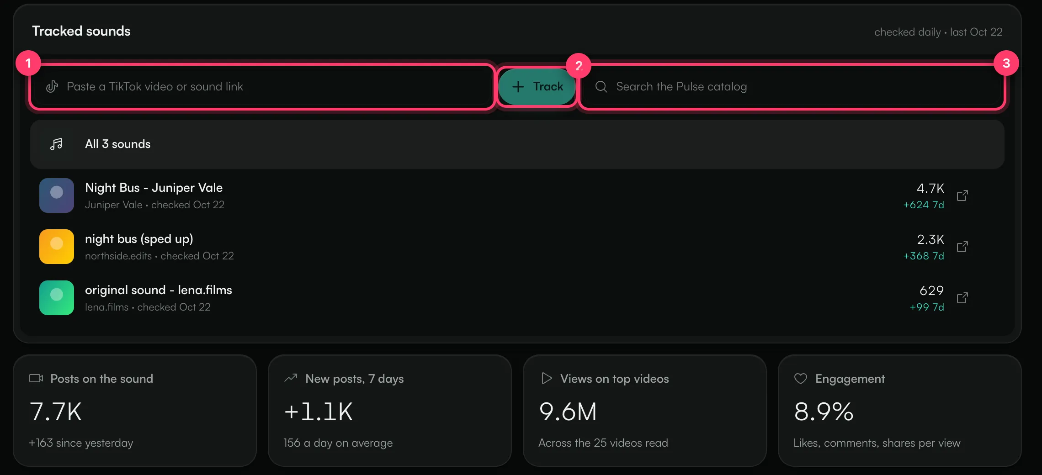The image size is (1042, 475).
Task: Click northside.edits · checked Oct 22 subtitle
Action: (159, 256)
